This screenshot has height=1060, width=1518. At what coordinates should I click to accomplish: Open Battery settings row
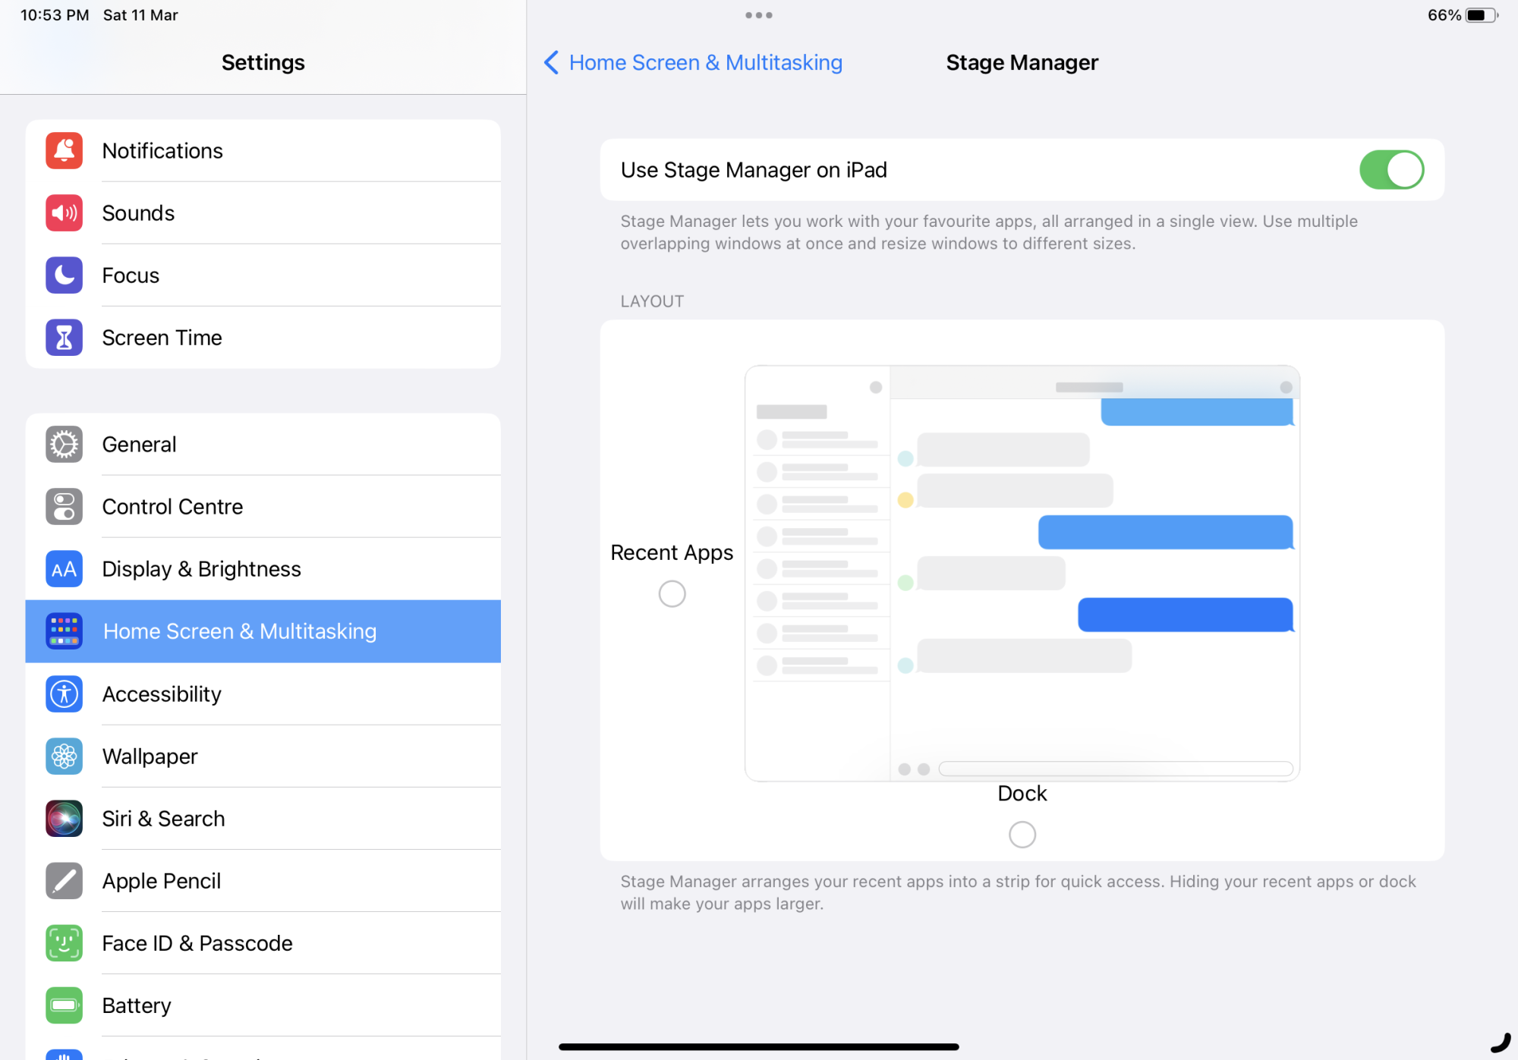[x=137, y=1005]
